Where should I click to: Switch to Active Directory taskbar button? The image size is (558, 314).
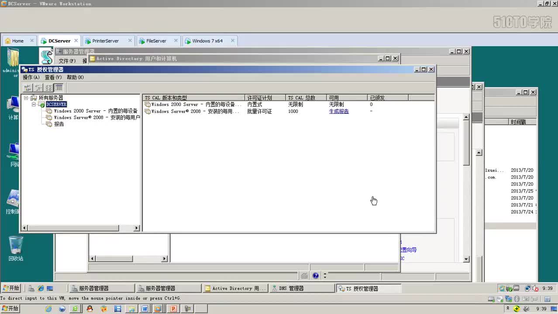pos(235,288)
